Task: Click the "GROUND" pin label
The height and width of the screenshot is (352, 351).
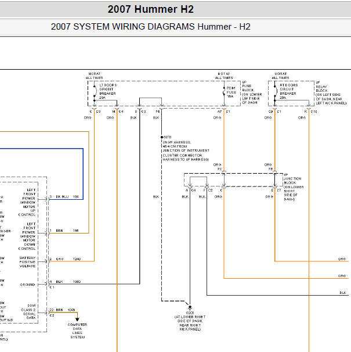Action: [28, 285]
